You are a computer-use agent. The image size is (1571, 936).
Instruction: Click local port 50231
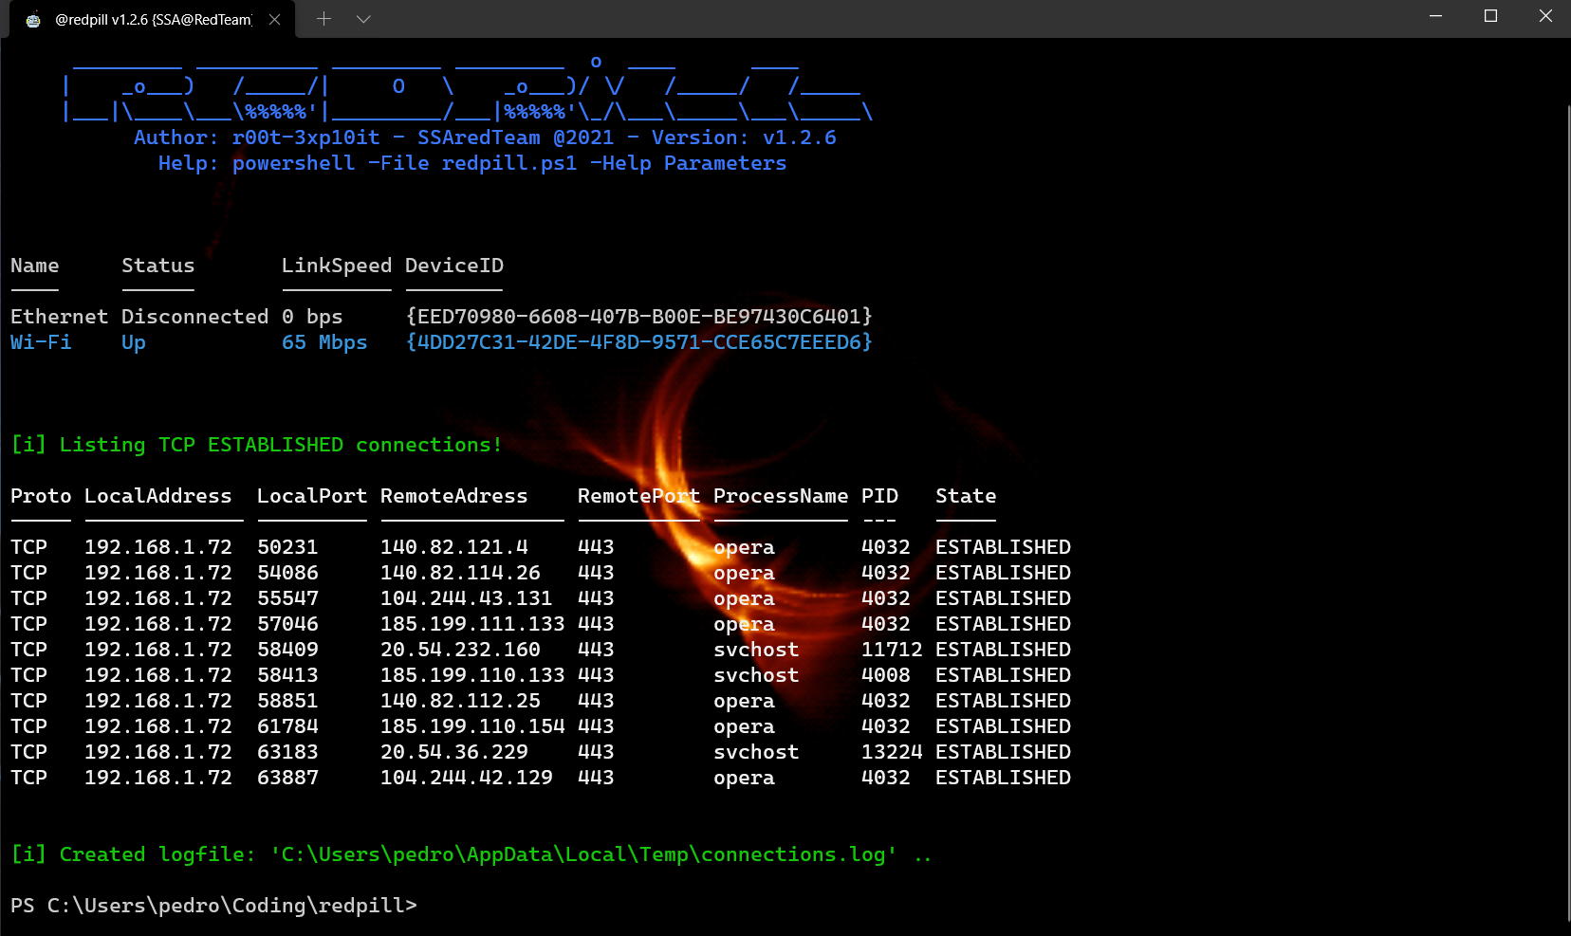click(x=287, y=547)
